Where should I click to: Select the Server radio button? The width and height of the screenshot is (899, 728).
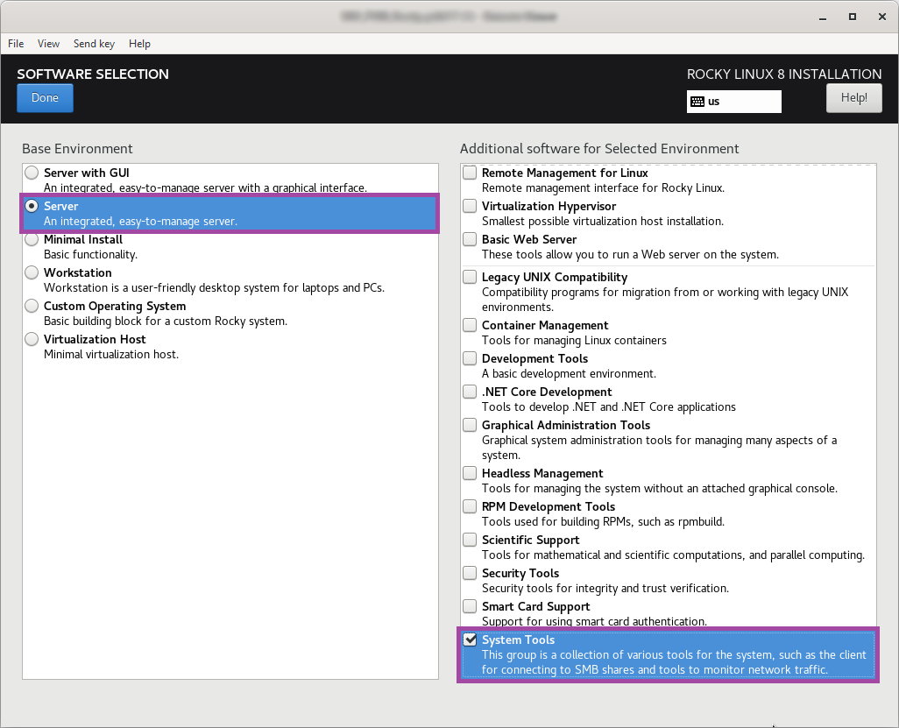click(x=32, y=206)
